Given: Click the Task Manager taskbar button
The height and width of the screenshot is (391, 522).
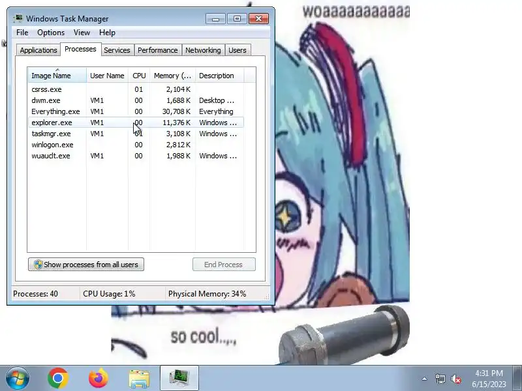Looking at the screenshot, I should pos(179,378).
